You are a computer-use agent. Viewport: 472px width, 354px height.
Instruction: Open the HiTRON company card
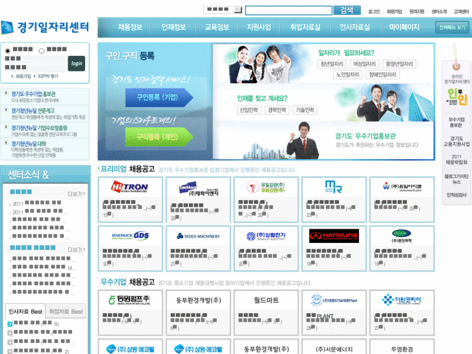pos(130,200)
